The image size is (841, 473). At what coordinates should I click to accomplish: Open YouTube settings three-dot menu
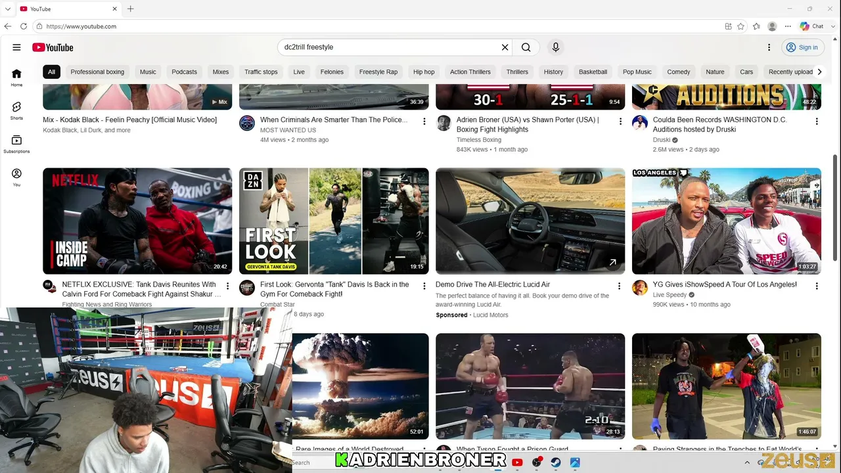769,47
